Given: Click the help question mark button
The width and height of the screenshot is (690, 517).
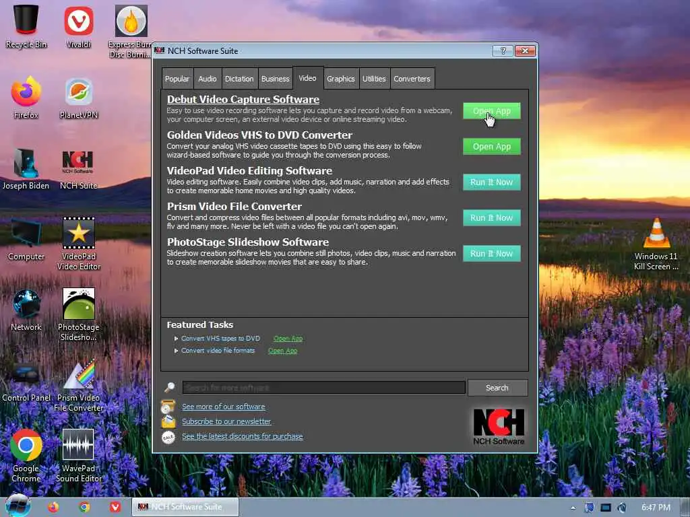Looking at the screenshot, I should tap(503, 50).
